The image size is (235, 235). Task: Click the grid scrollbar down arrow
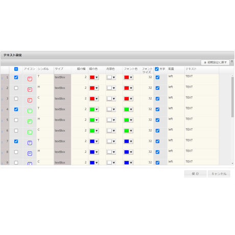point(232,163)
